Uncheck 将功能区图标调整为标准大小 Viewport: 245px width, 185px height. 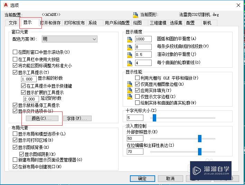pyautogui.click(x=15, y=66)
